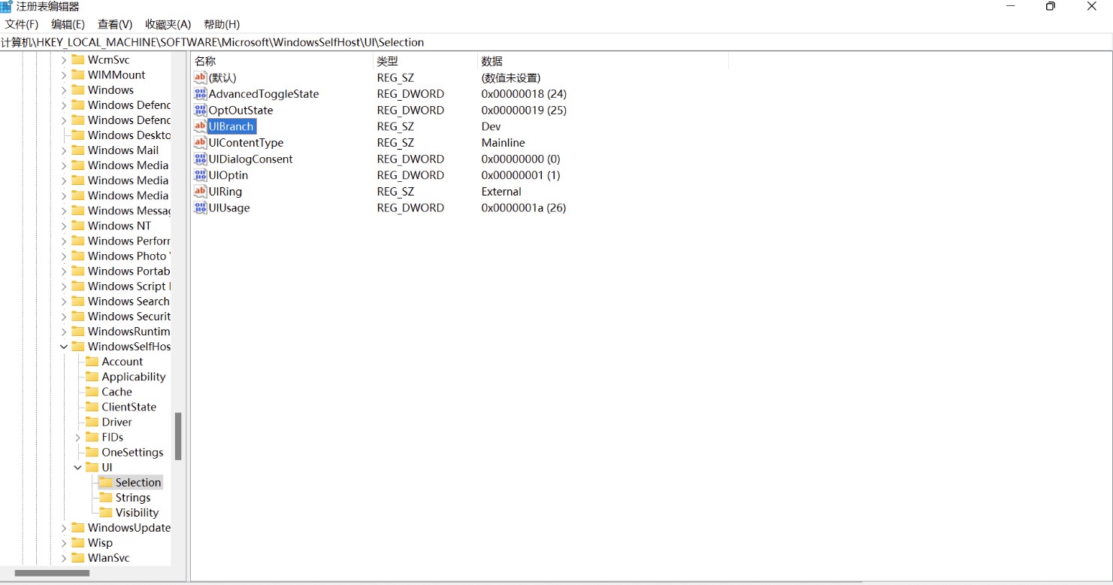Click the folder icon of Windows Messag key
The height and width of the screenshot is (585, 1113).
(x=78, y=211)
